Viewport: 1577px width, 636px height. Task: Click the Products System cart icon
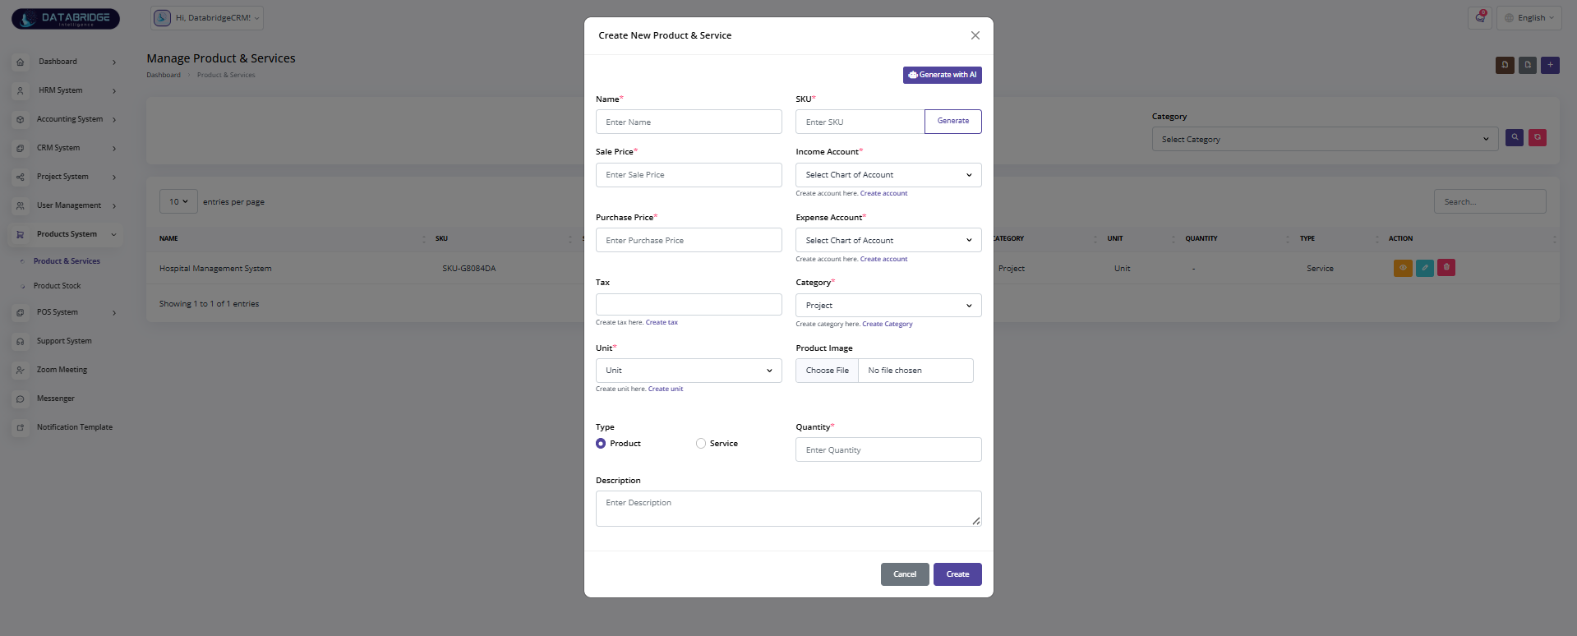coord(21,234)
